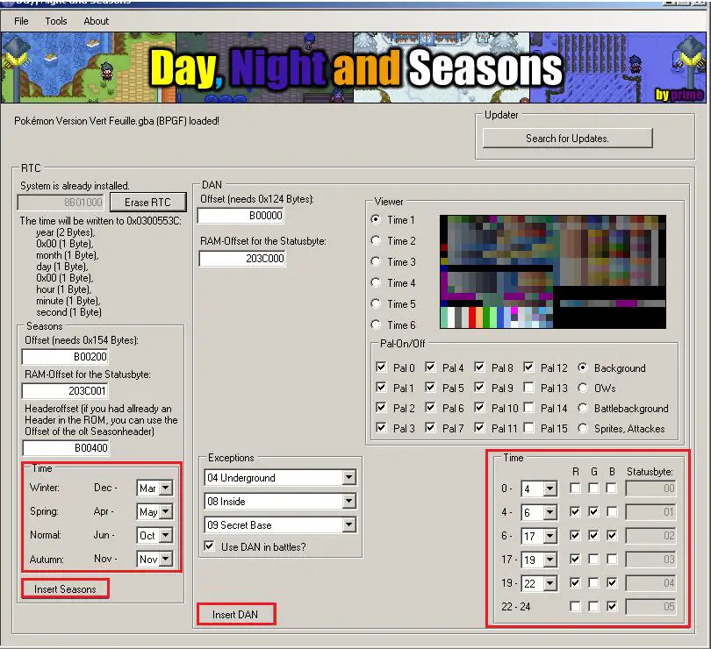Screen dimensions: 711x649
Task: Click the Day, Night and Seasons banner
Action: coord(354,68)
